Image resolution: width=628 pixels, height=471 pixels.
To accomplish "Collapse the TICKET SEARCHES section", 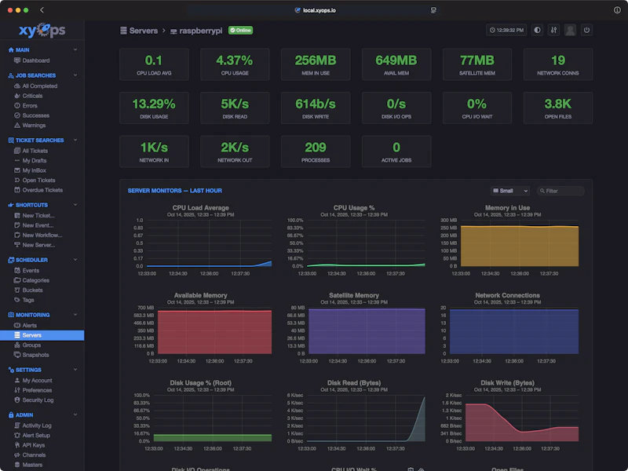I will 75,141.
